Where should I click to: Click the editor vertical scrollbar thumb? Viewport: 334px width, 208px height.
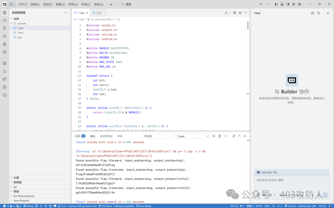pos(248,25)
